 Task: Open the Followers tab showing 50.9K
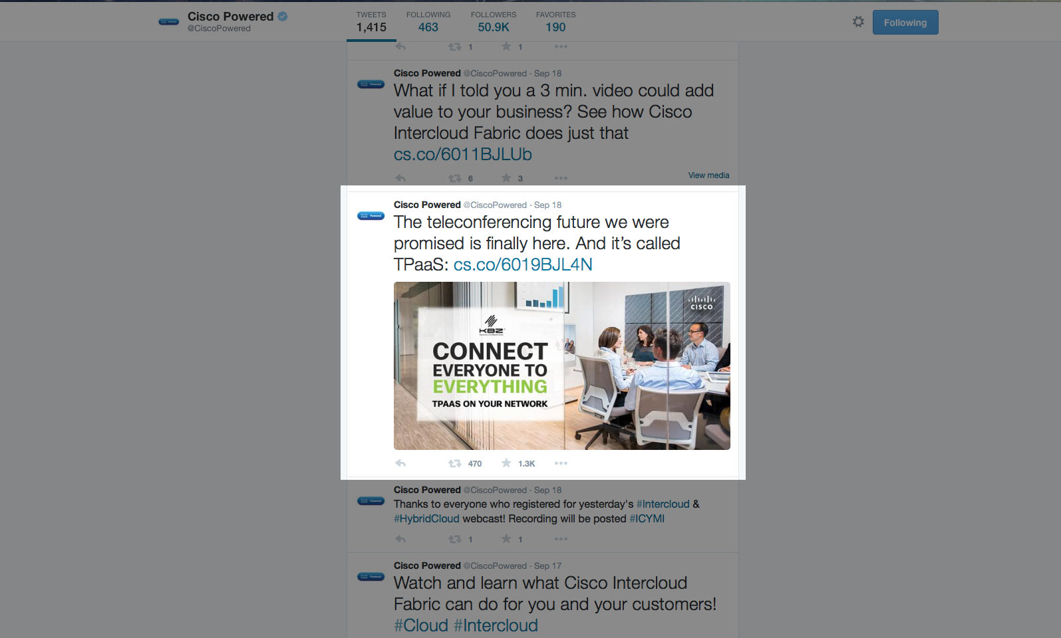(494, 22)
